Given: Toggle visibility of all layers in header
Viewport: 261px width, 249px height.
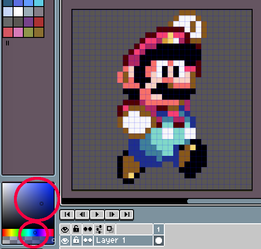Looking at the screenshot, I should tap(65, 229).
